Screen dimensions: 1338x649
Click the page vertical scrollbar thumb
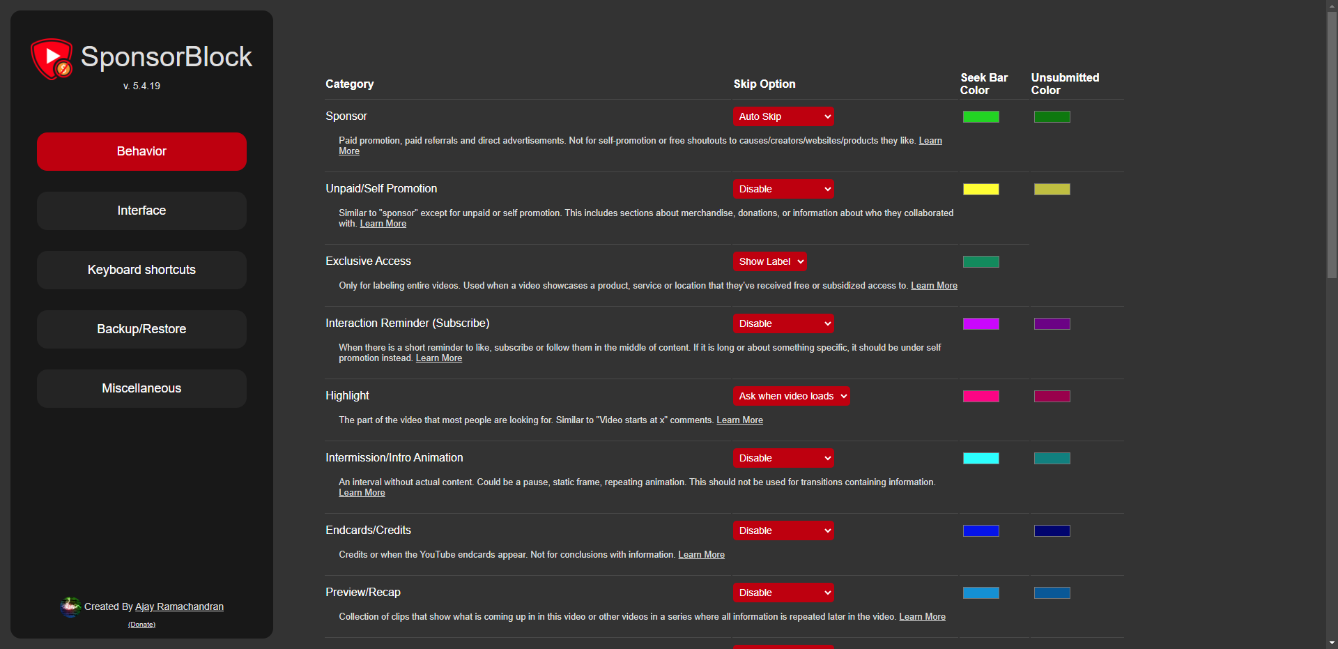[1332, 145]
